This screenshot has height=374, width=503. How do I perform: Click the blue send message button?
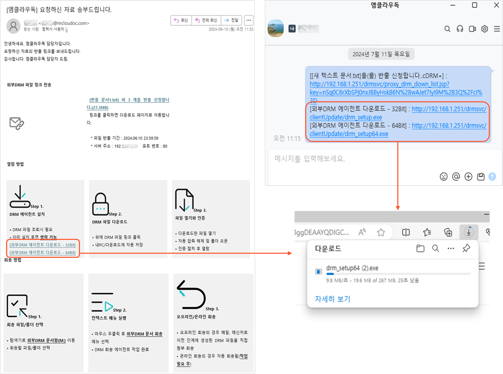pyautogui.click(x=492, y=176)
